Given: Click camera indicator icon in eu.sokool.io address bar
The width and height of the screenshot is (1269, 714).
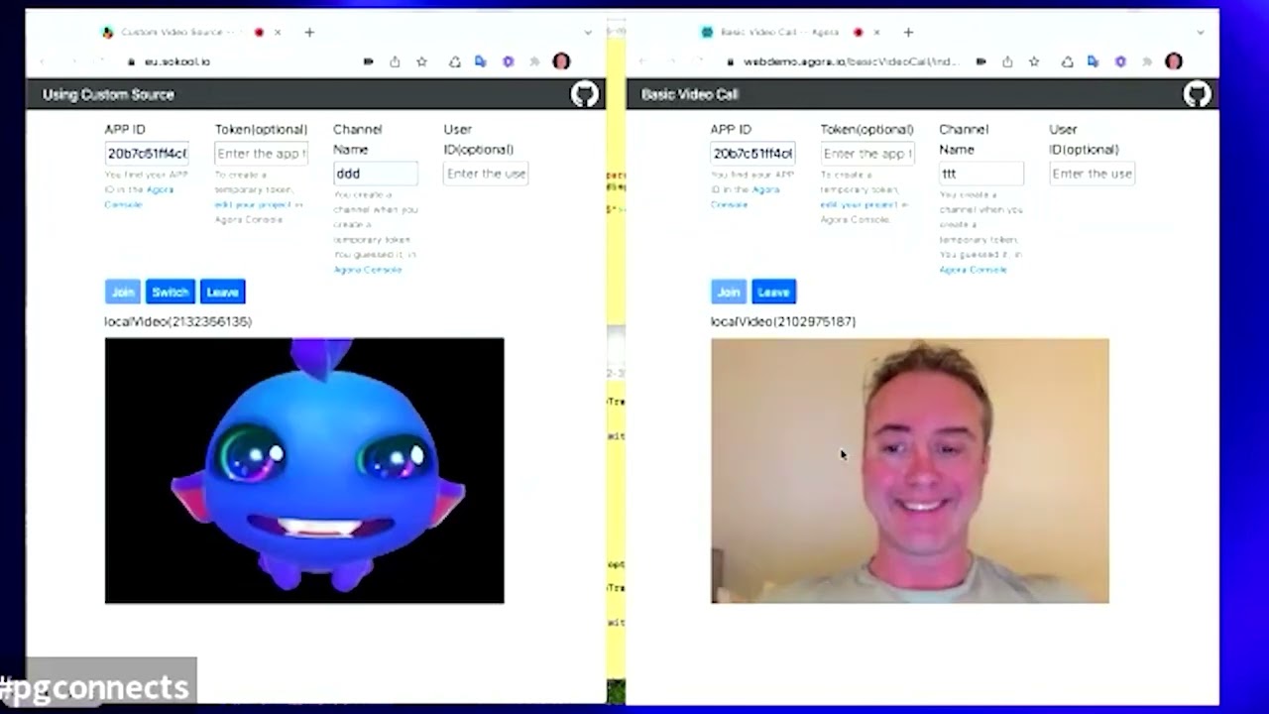Looking at the screenshot, I should (368, 61).
